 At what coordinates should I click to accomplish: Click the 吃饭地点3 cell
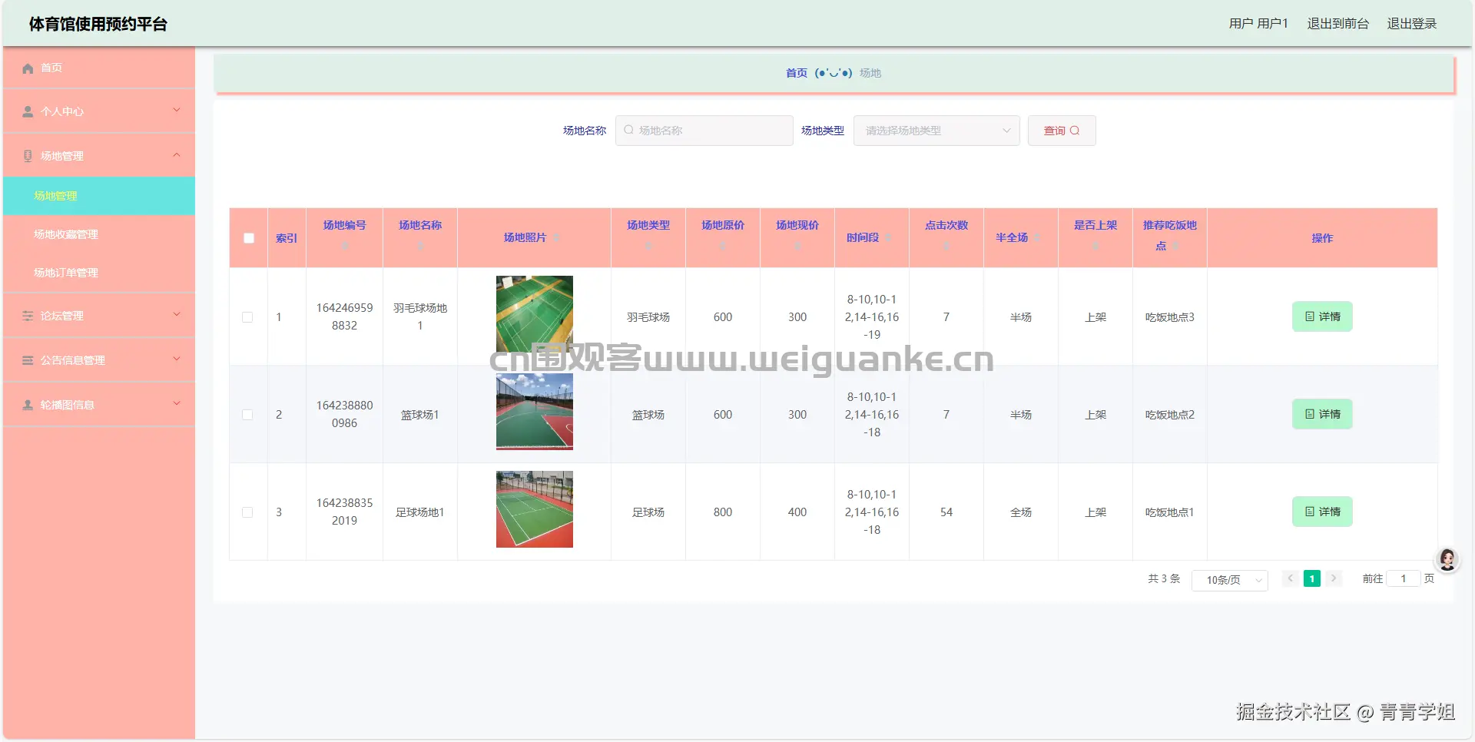click(x=1169, y=317)
